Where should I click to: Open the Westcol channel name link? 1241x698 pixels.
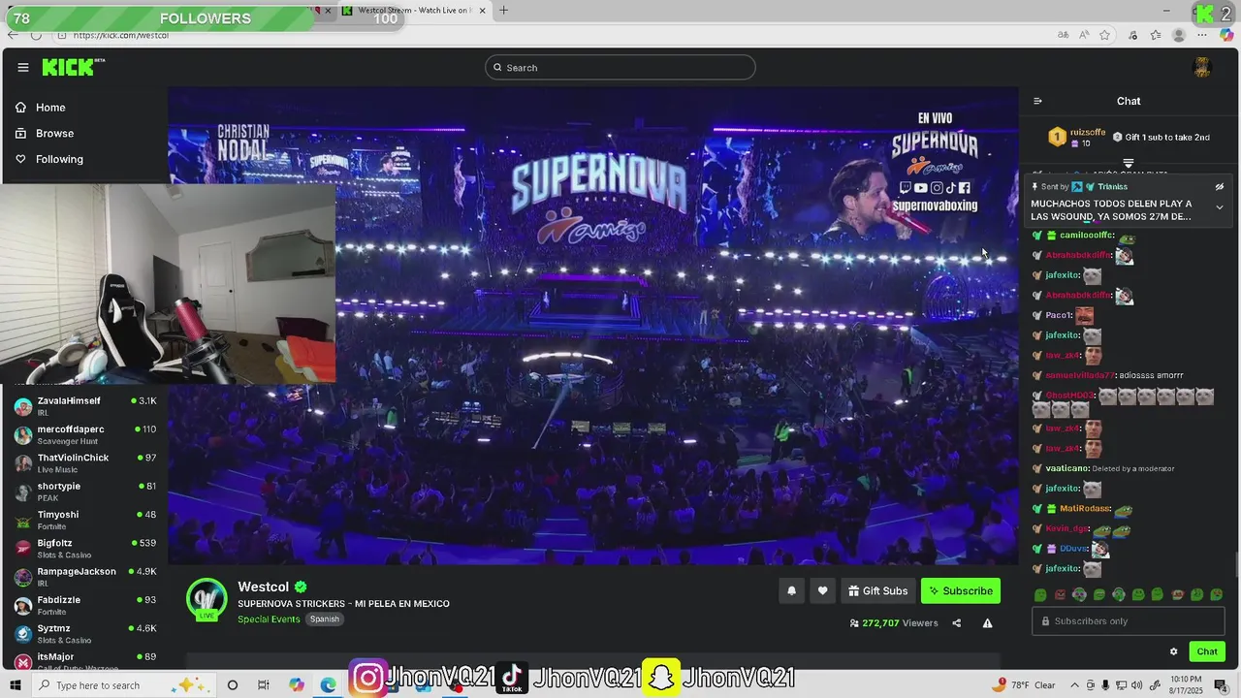click(264, 587)
